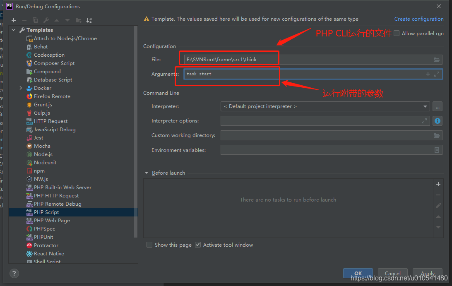Expand the Arguments field with the expand icon
This screenshot has width=452, height=286.
[437, 74]
